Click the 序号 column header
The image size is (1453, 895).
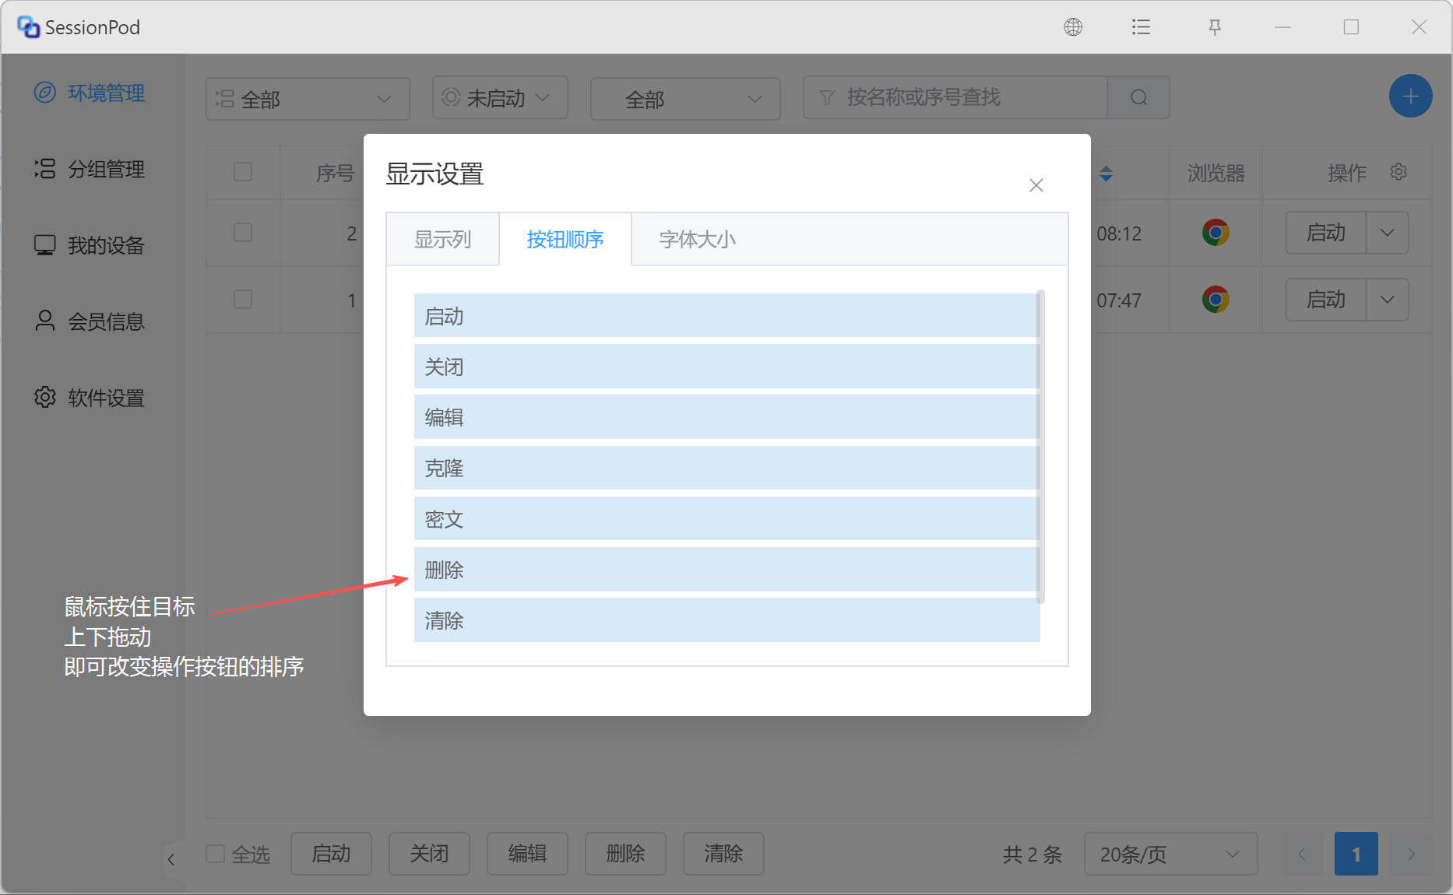tap(335, 173)
